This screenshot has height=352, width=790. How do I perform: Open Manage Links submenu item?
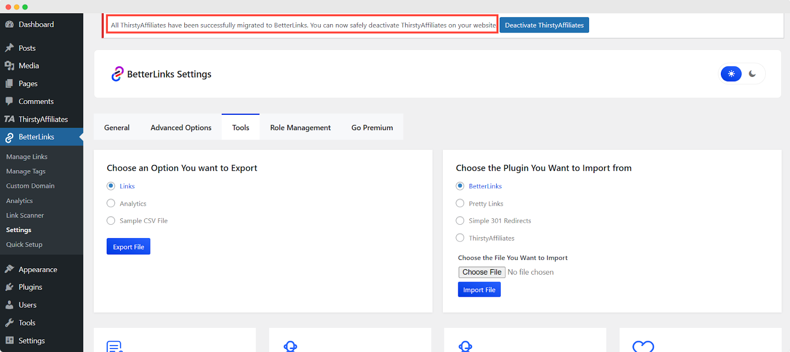click(27, 157)
